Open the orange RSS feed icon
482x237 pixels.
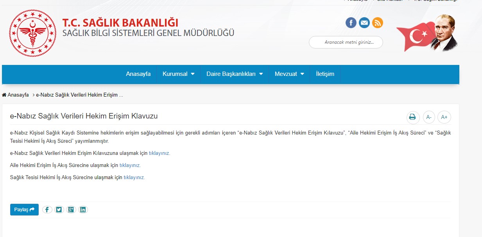pyautogui.click(x=378, y=23)
